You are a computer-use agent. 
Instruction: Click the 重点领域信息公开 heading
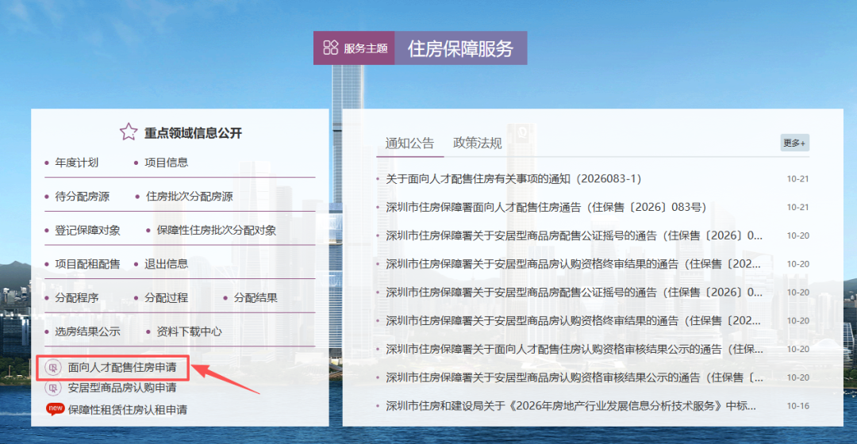193,132
